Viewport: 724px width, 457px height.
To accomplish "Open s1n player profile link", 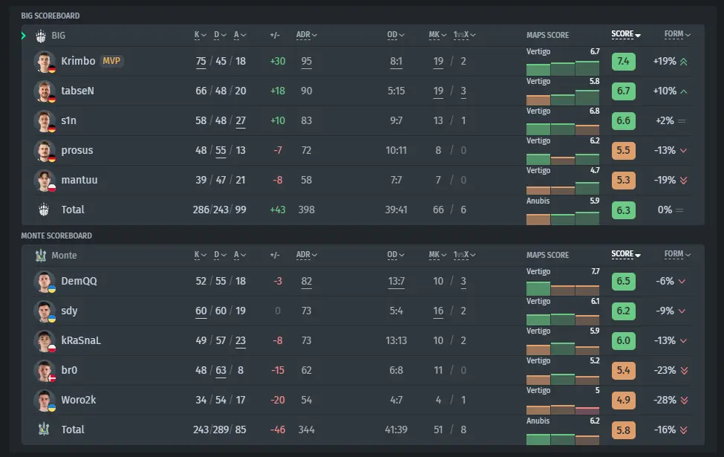I will (x=69, y=120).
